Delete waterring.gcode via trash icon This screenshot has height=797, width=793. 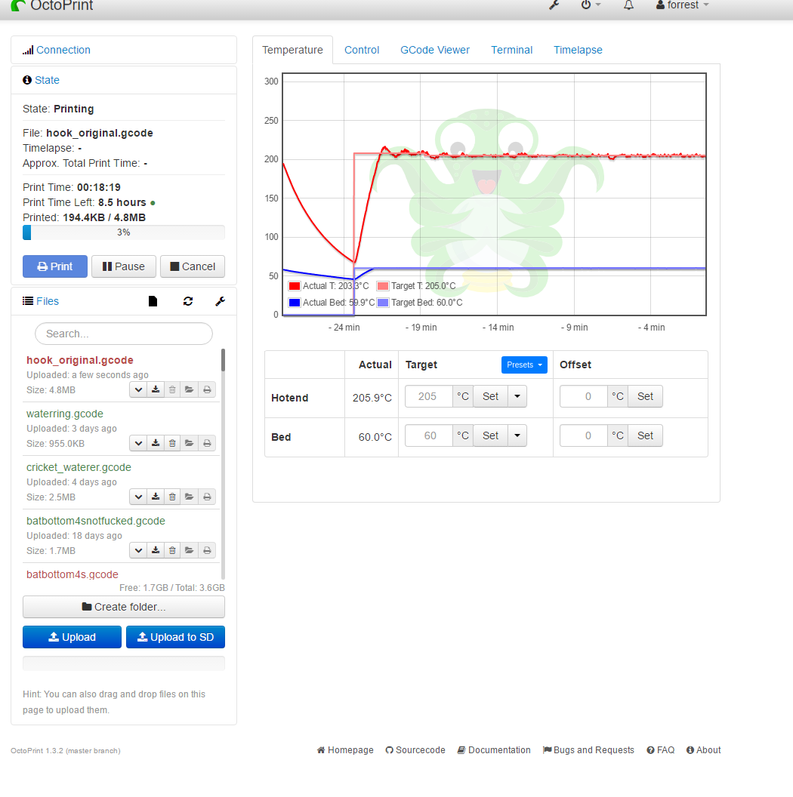pos(172,443)
